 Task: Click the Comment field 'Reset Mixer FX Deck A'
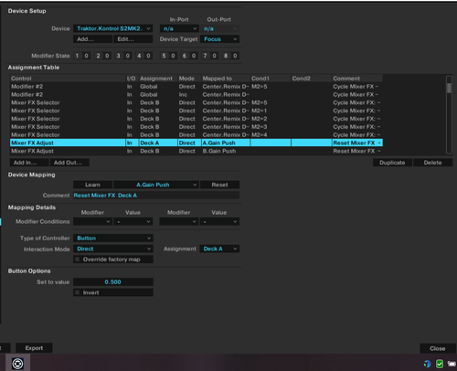(156, 196)
